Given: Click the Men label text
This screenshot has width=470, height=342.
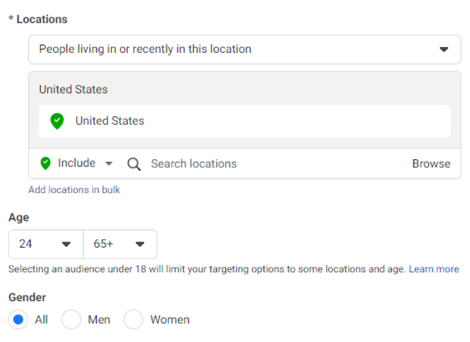Looking at the screenshot, I should click(100, 319).
